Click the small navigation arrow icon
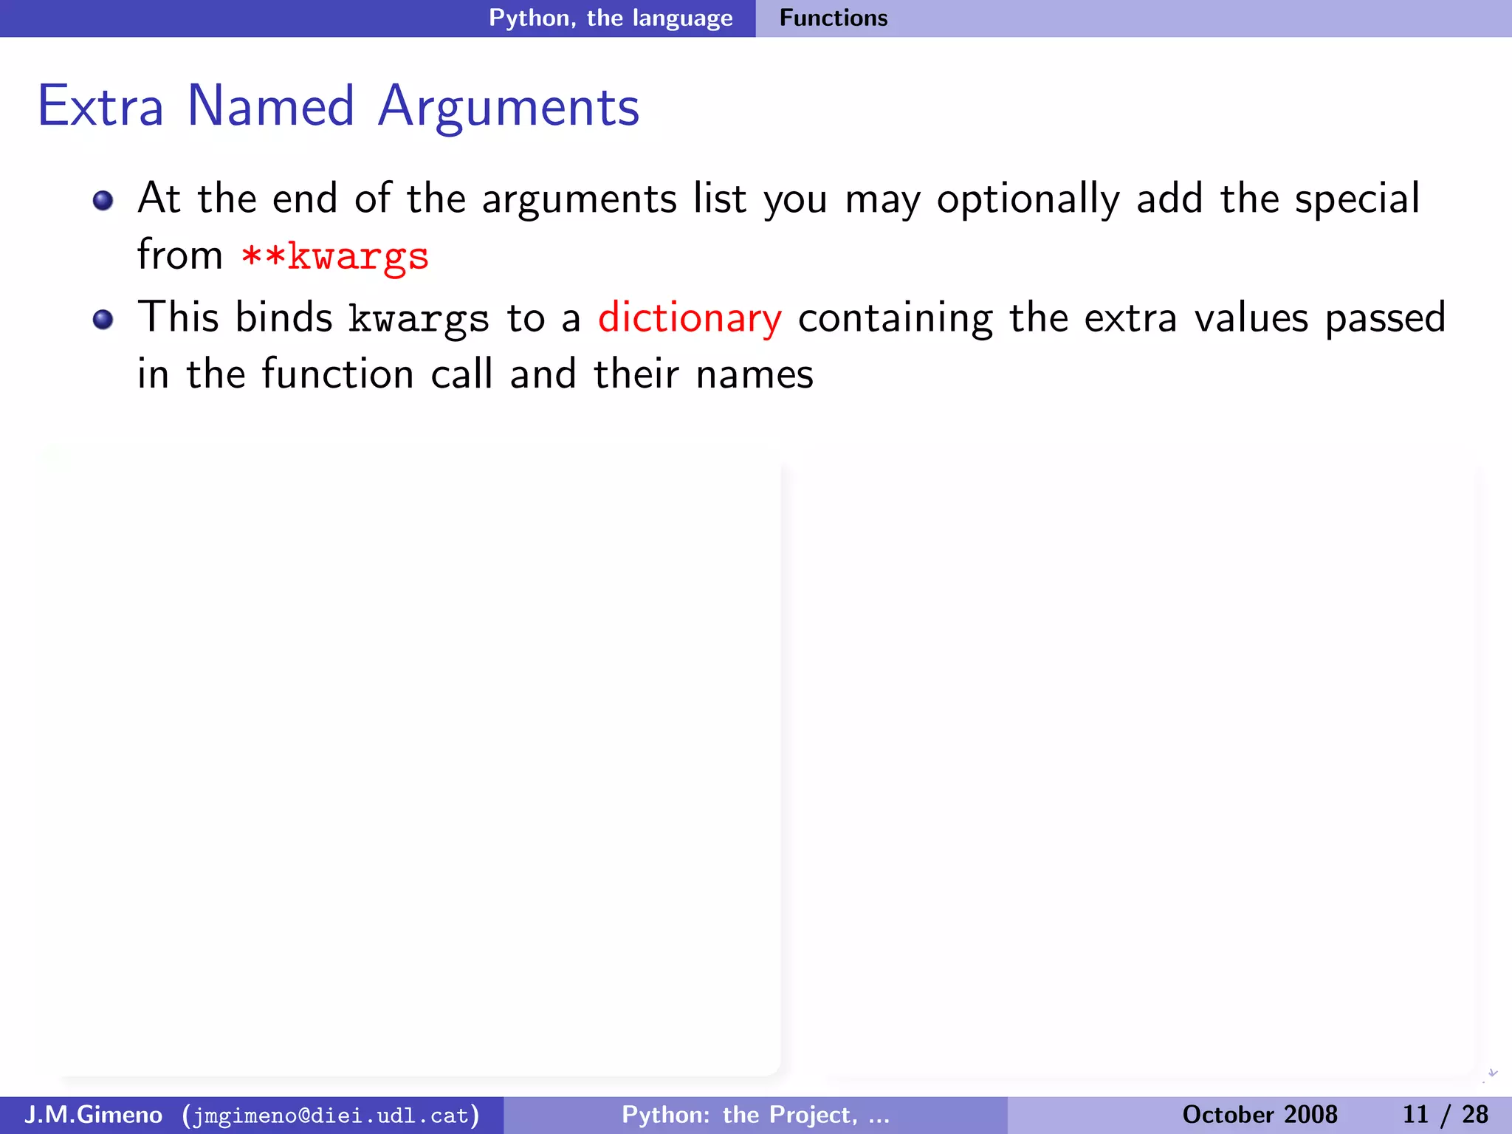 (1491, 1074)
